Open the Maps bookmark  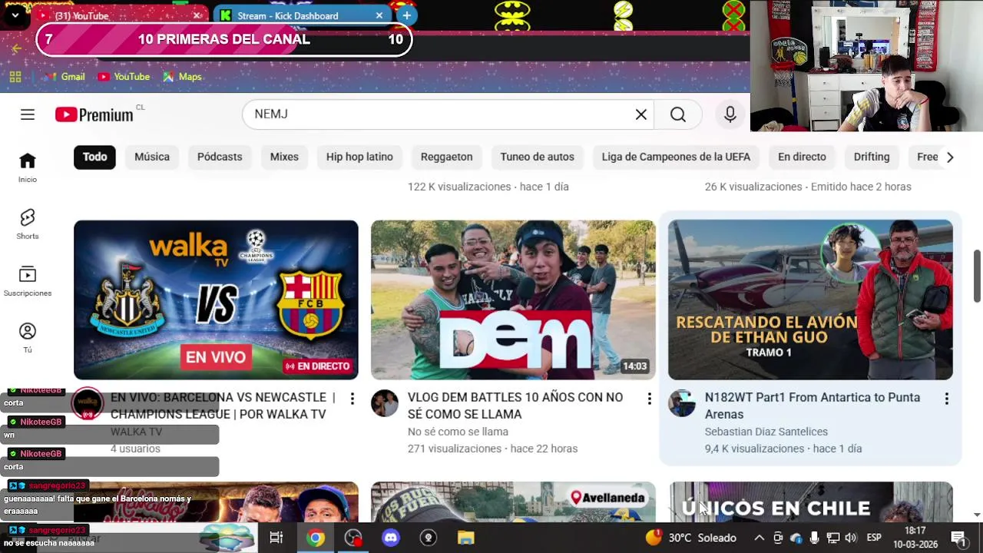tap(182, 77)
